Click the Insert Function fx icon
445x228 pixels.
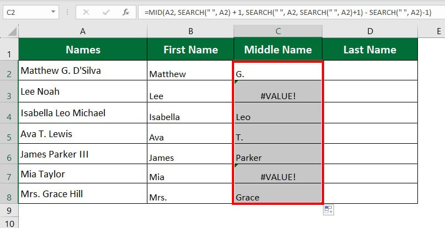click(126, 12)
